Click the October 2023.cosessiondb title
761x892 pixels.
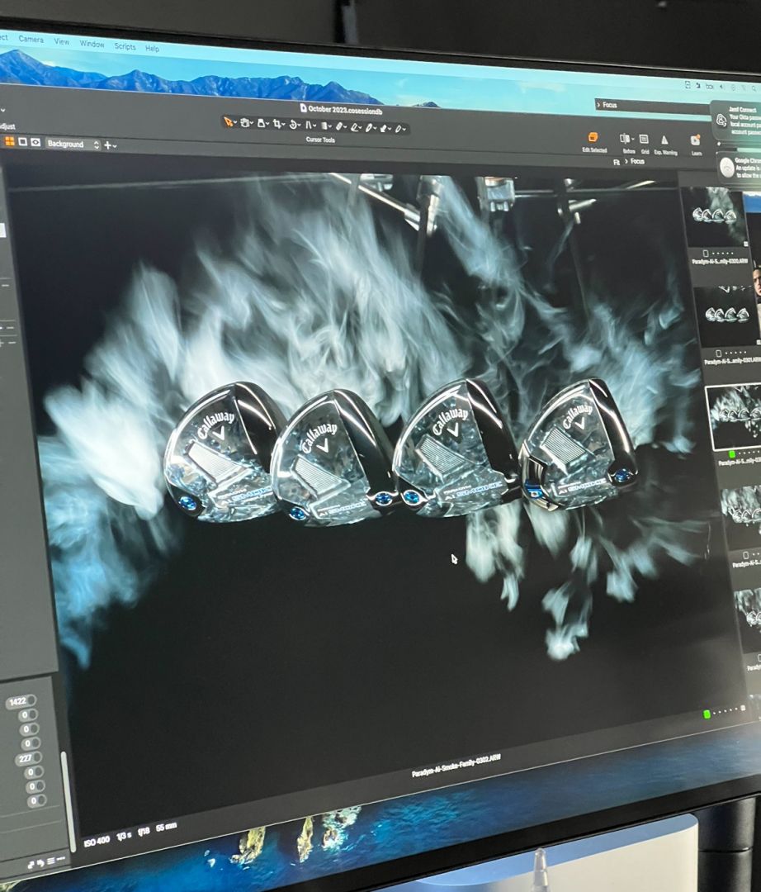346,109
